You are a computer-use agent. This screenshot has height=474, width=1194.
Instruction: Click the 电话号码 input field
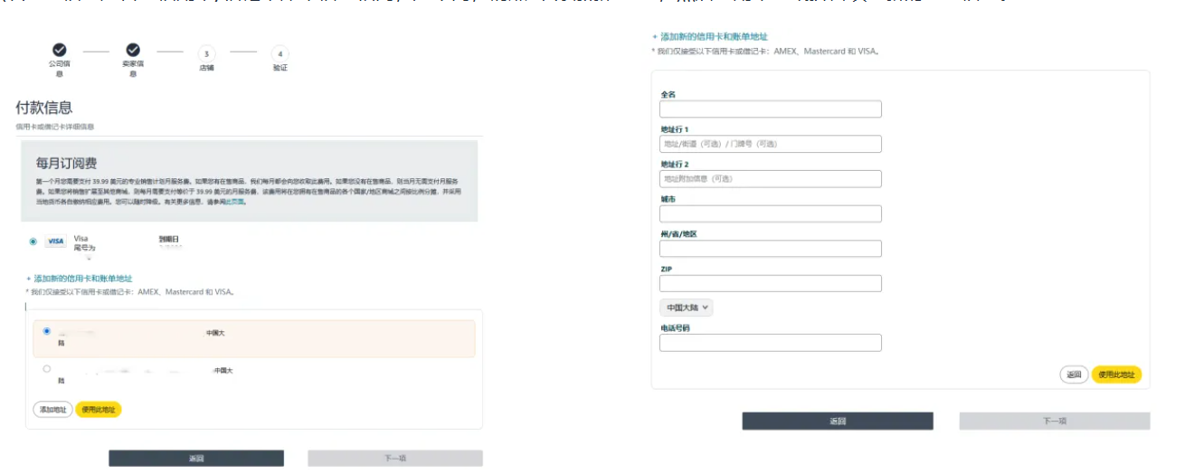pyautogui.click(x=770, y=343)
